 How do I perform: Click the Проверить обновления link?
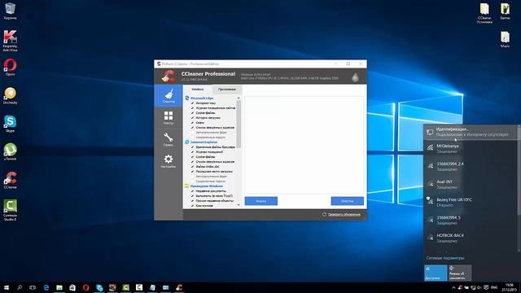pos(344,214)
